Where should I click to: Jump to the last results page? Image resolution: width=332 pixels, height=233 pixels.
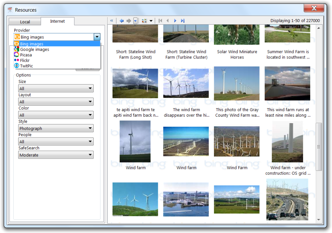(x=183, y=21)
